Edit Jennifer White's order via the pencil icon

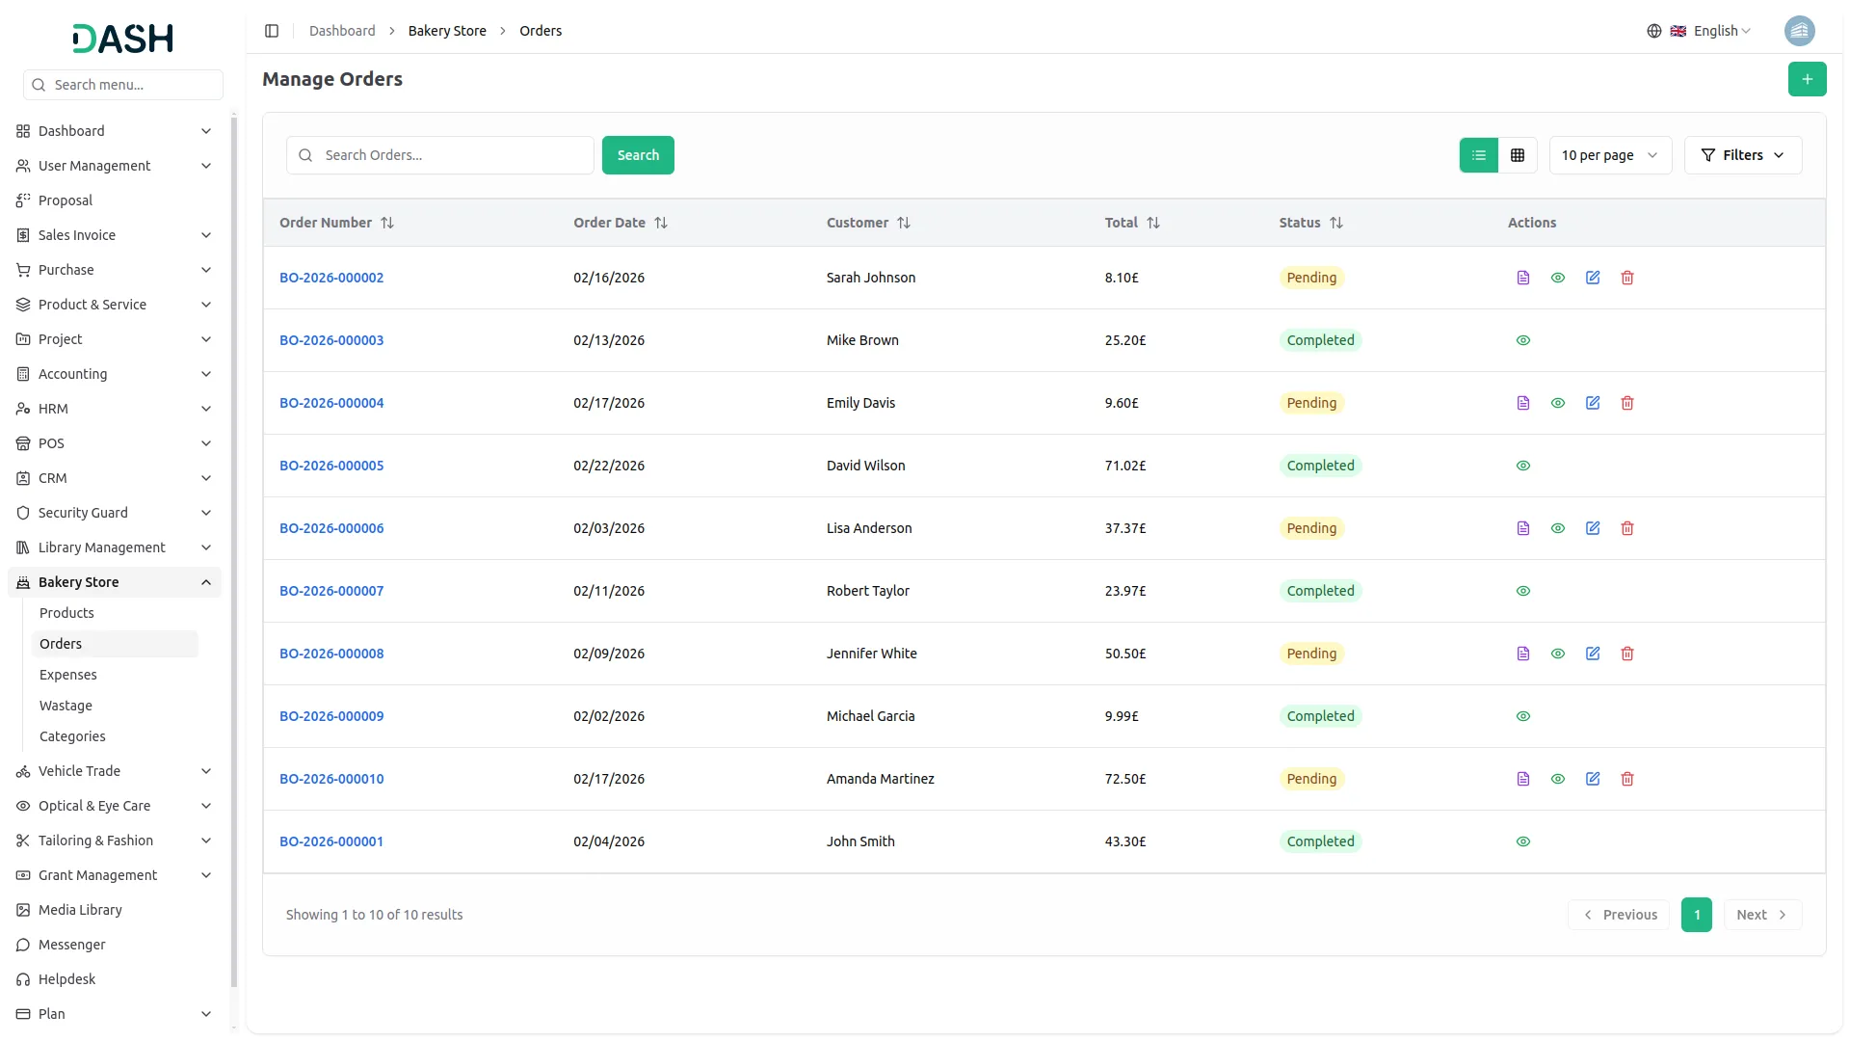pyautogui.click(x=1593, y=654)
